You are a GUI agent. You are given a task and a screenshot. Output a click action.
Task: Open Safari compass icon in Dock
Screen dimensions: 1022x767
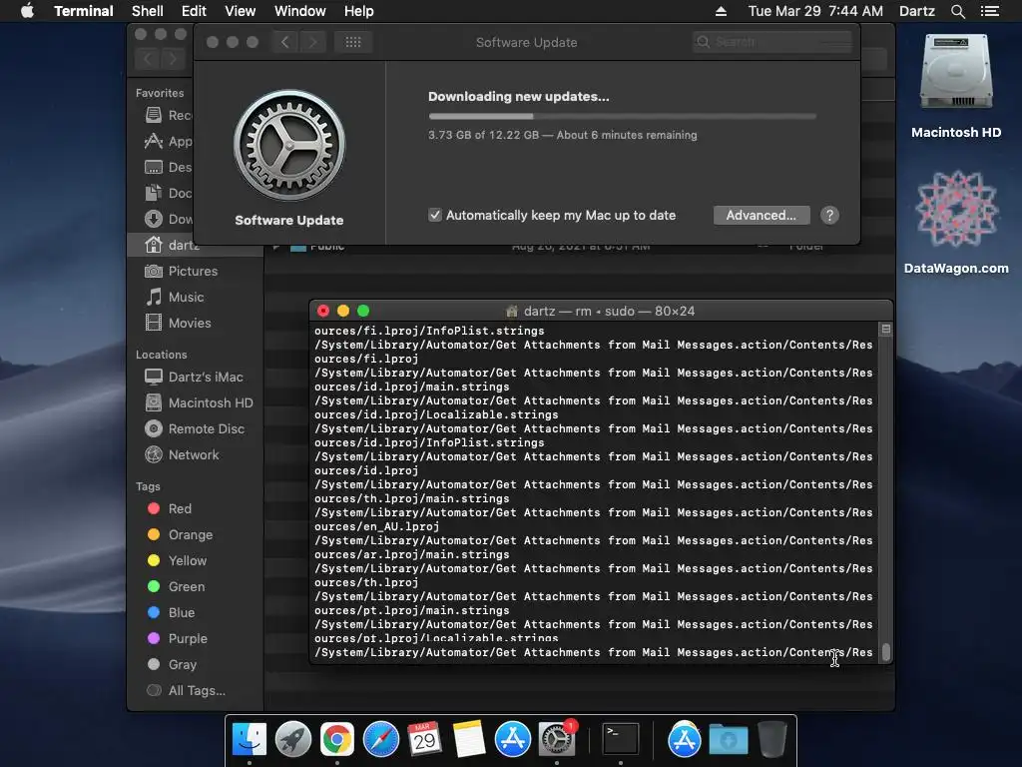(380, 739)
